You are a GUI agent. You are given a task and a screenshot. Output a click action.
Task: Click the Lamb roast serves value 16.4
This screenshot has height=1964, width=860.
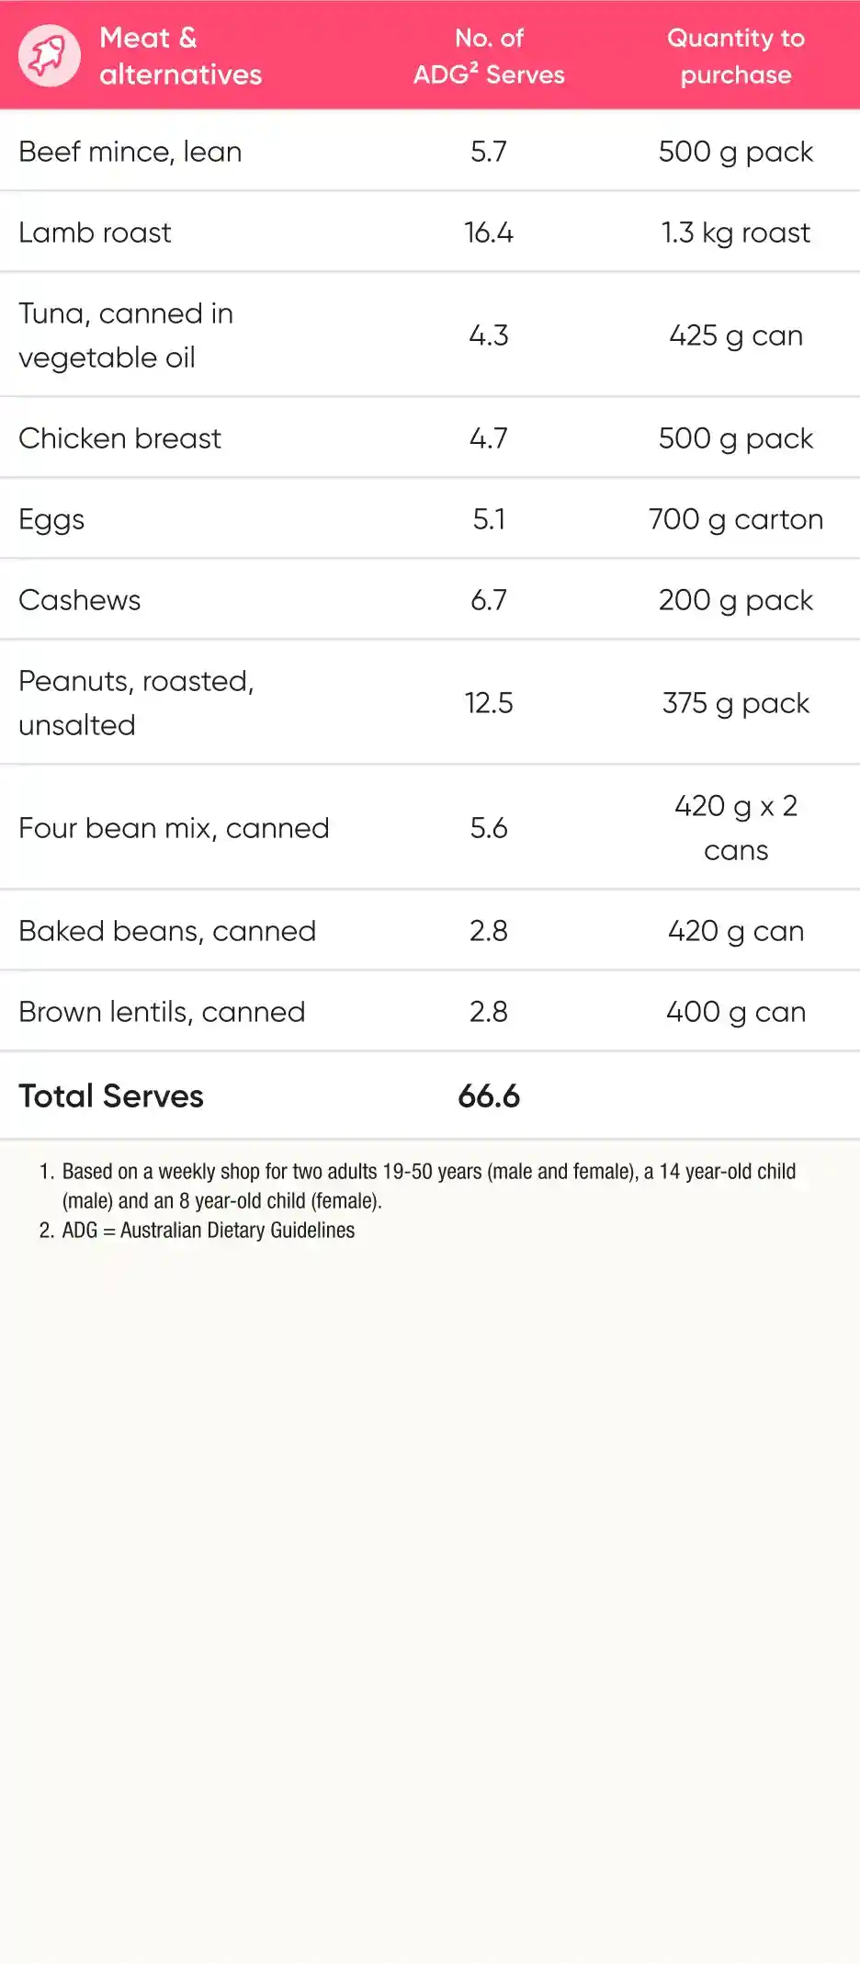tap(489, 233)
